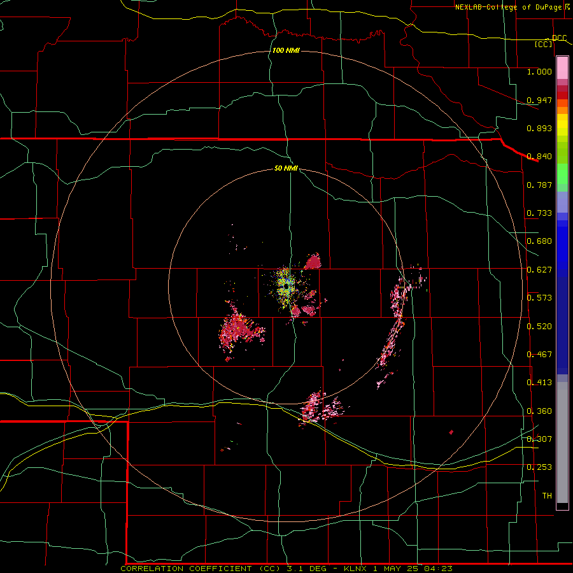This screenshot has height=573, width=573.
Task: Click the 100 NMI range ring label
Action: point(286,50)
